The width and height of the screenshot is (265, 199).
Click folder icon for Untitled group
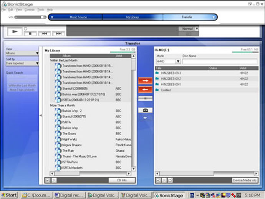coord(157,90)
